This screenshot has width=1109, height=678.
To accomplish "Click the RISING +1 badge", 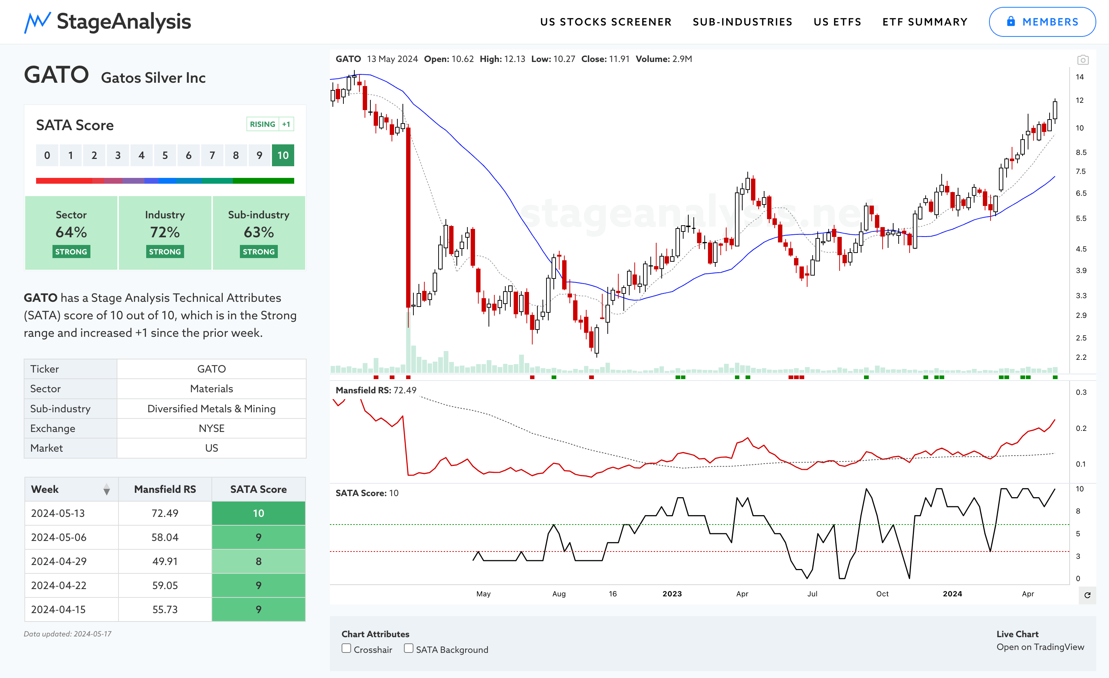I will click(x=270, y=124).
